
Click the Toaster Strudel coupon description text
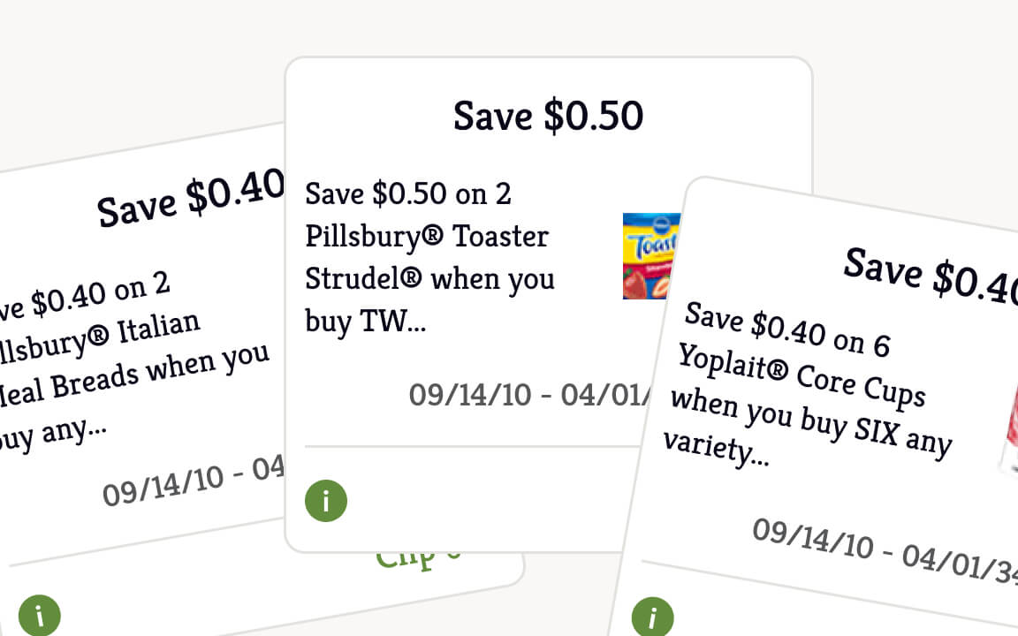coord(429,258)
